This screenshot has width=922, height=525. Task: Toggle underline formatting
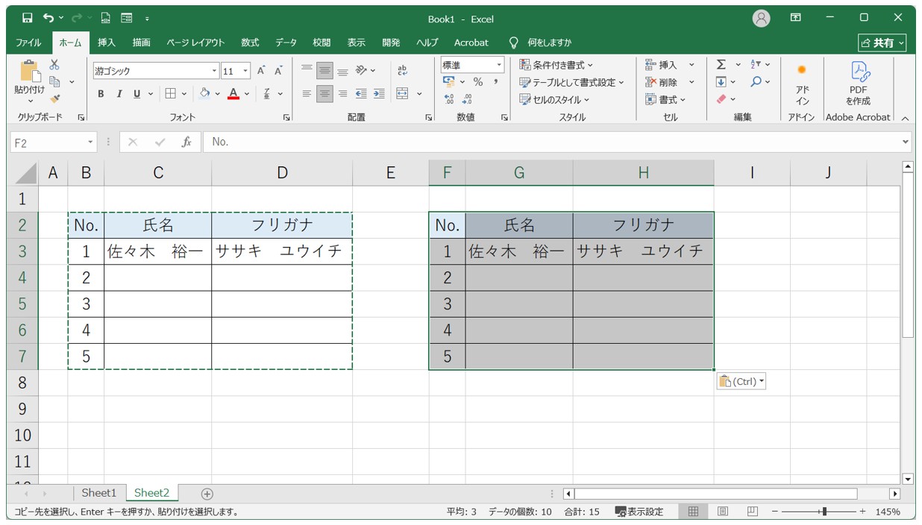click(x=137, y=94)
